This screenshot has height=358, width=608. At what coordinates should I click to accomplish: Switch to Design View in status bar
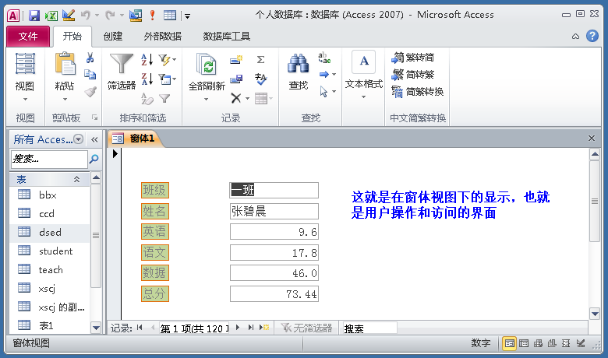pyautogui.click(x=581, y=343)
